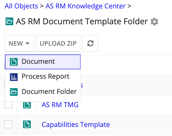The height and width of the screenshot is (136, 172).
Task: Open the folder settings gear icon
Action: (154, 22)
